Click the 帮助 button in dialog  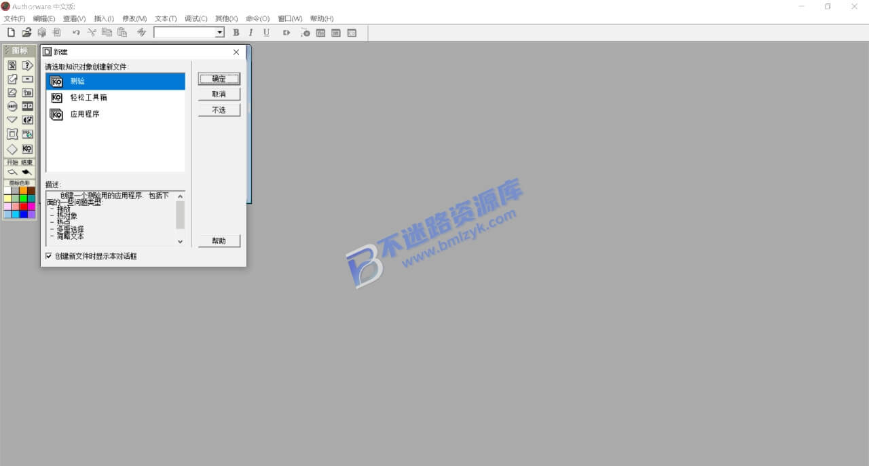(219, 241)
